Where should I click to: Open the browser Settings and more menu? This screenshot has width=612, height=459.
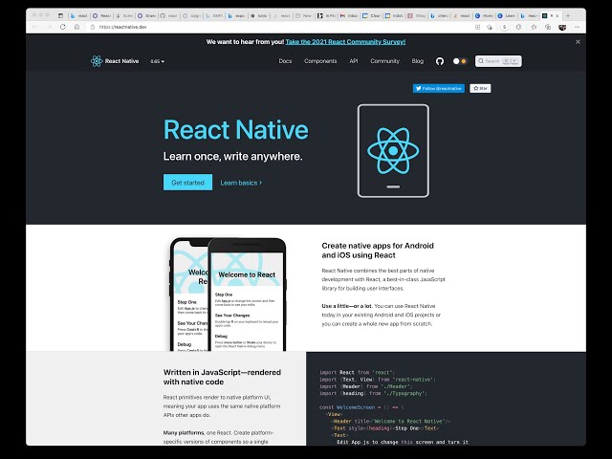point(578,27)
